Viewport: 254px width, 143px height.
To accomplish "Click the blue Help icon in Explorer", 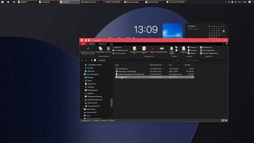I will pos(227,44).
